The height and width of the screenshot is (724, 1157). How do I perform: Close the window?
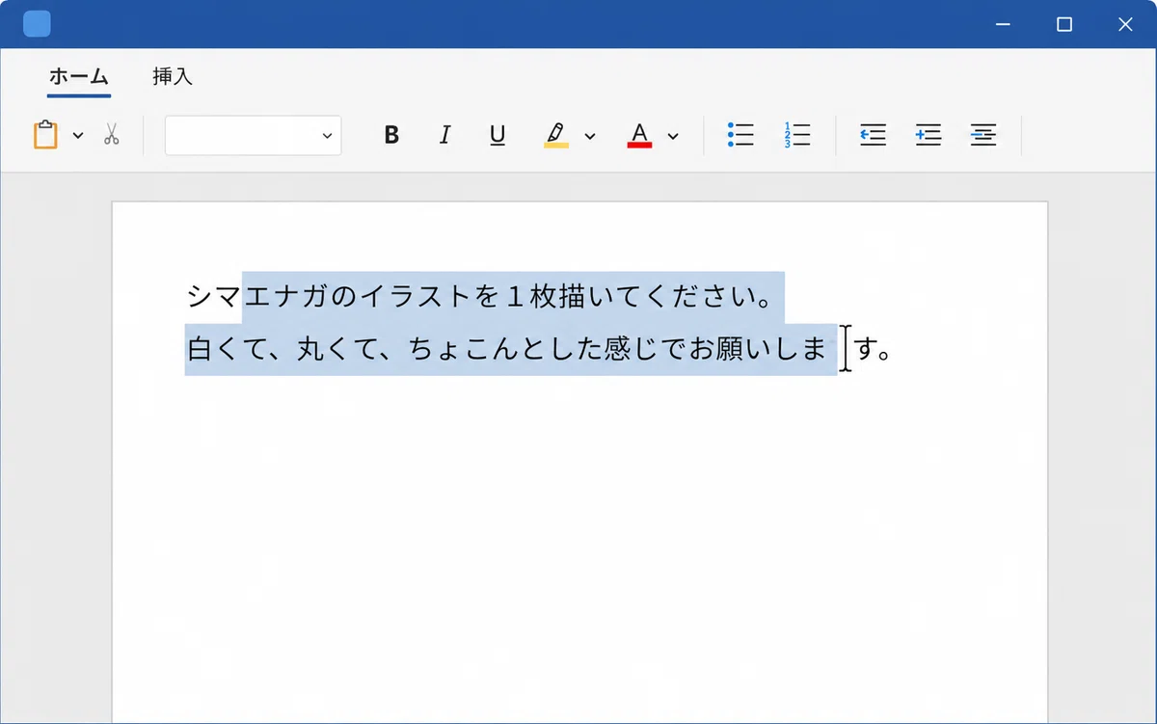(1125, 24)
